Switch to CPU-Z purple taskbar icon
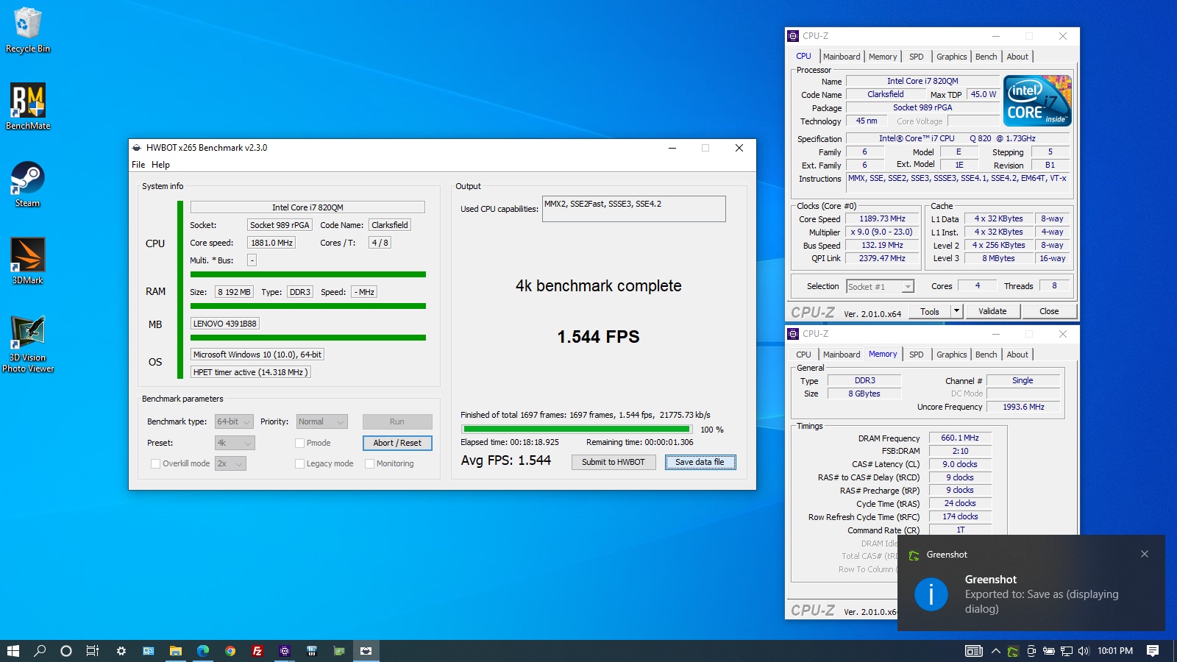Viewport: 1177px width, 662px height. coord(285,651)
